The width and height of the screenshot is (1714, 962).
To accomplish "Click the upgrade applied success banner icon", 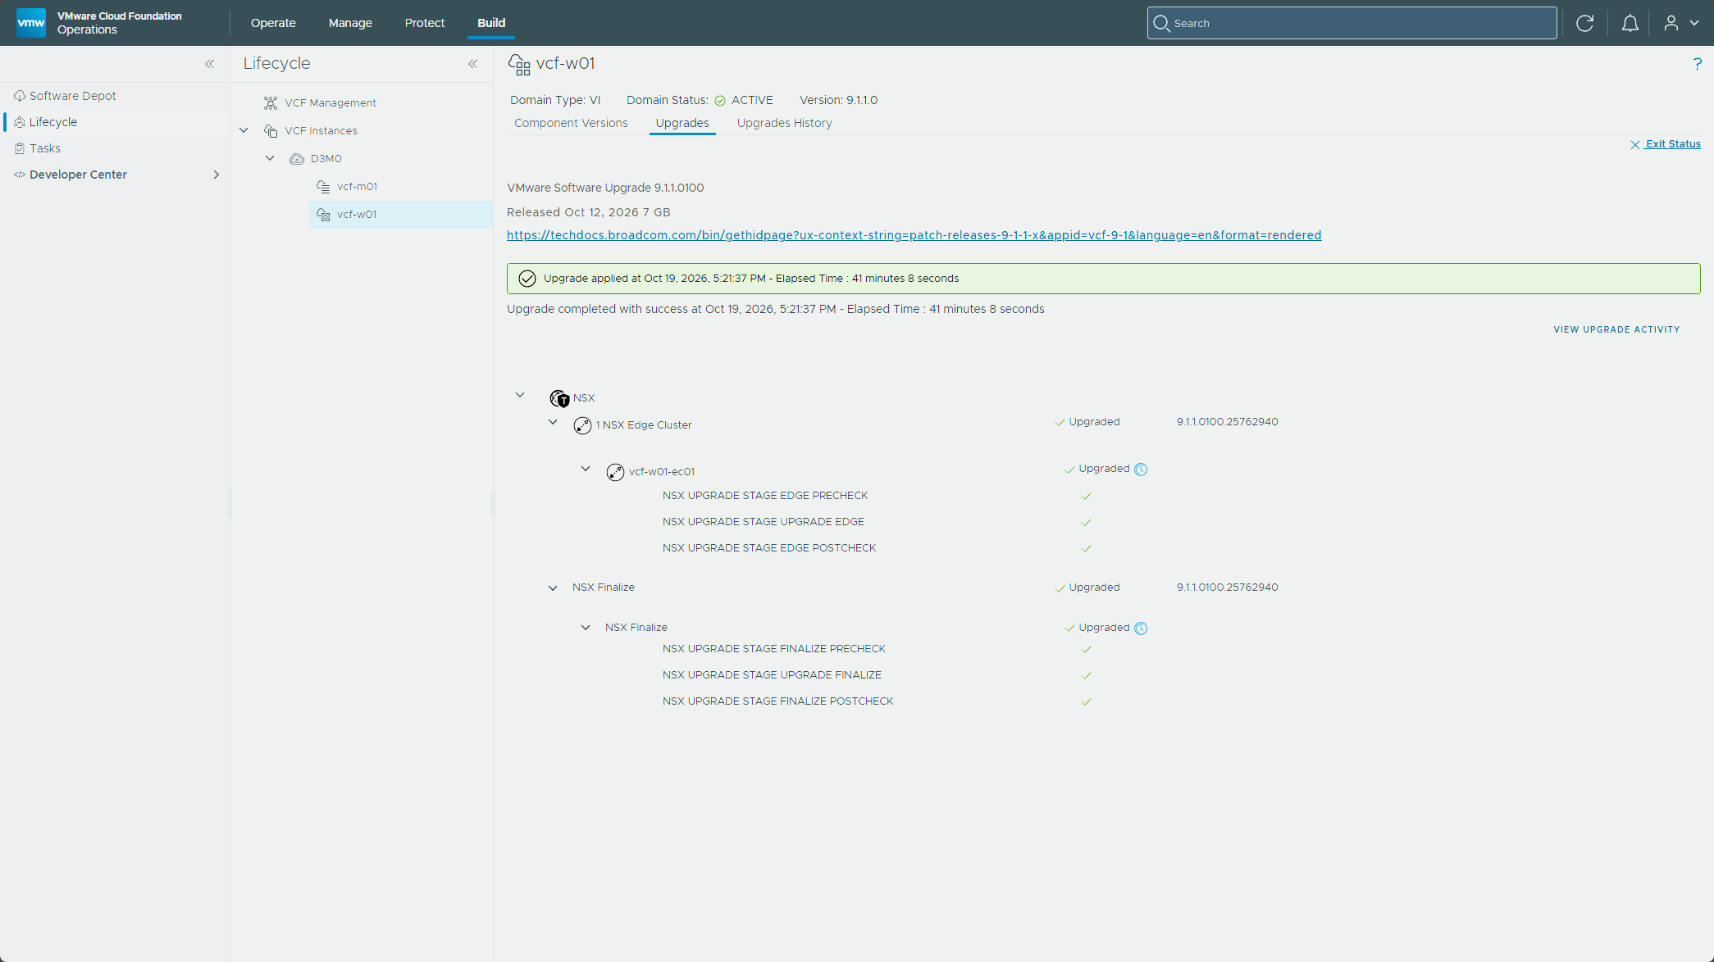I will point(527,279).
